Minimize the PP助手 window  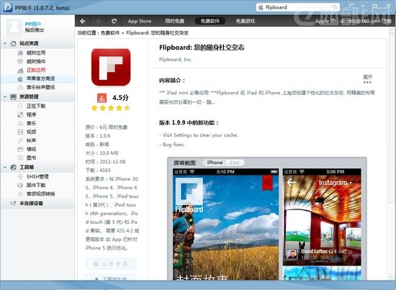tap(363, 6)
